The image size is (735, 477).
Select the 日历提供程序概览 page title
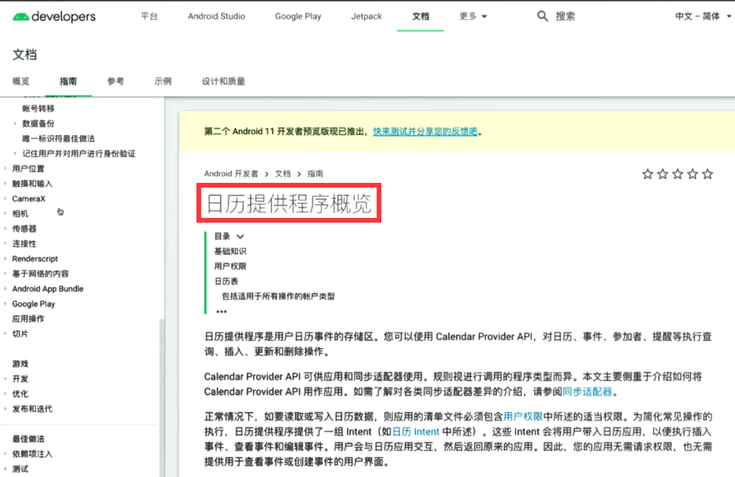coord(289,203)
